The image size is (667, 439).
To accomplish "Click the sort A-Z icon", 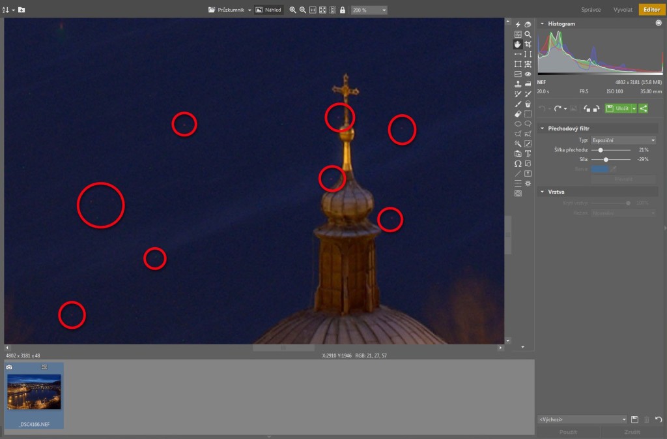I will (x=5, y=10).
